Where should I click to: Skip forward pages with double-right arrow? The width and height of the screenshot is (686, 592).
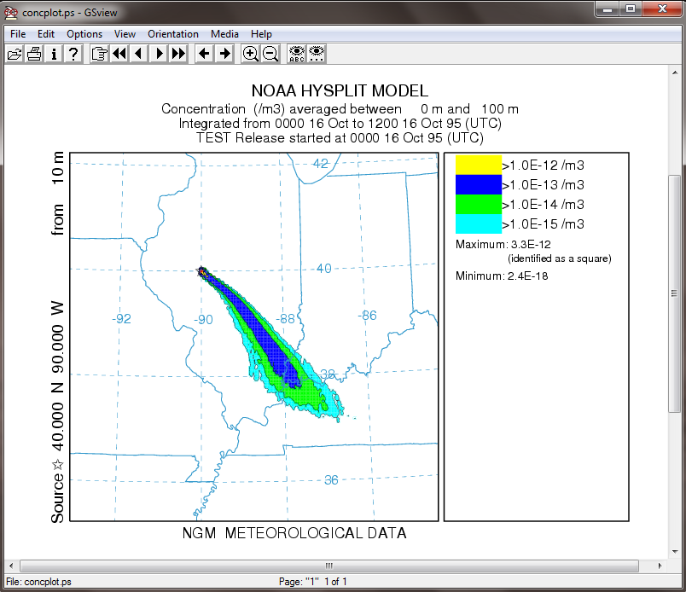(177, 54)
